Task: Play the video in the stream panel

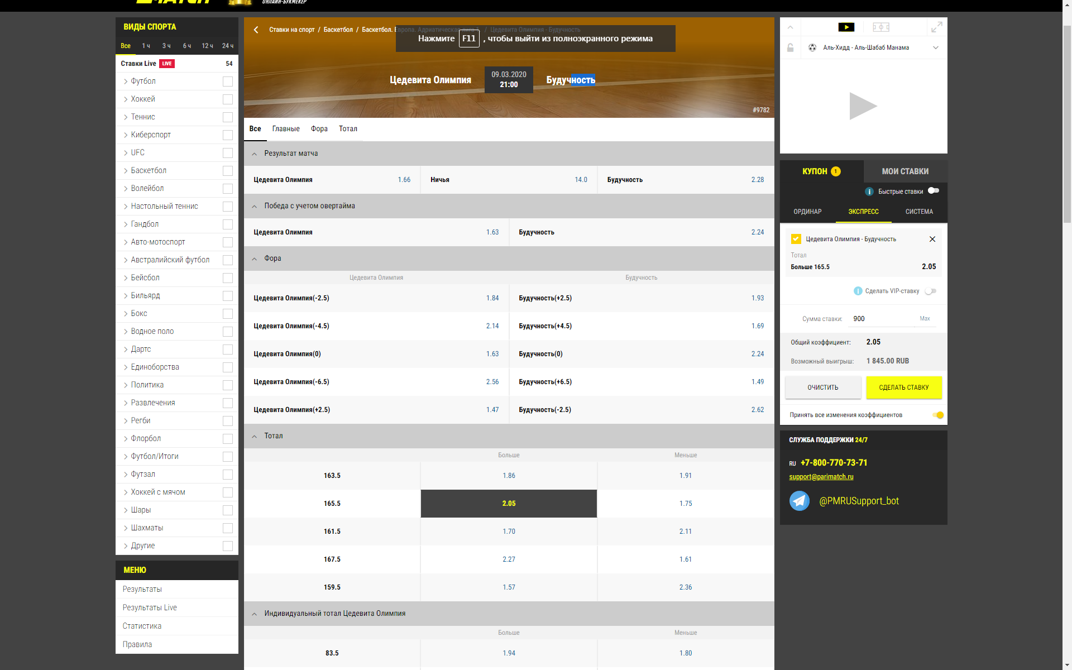Action: 863,106
